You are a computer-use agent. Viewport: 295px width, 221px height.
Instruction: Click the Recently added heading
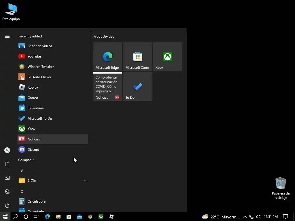[30, 36]
